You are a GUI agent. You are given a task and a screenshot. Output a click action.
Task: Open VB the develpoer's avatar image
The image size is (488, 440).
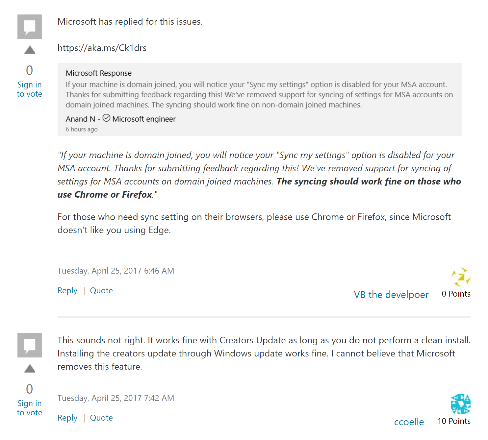point(460,277)
